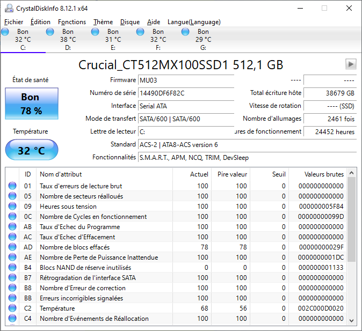This screenshot has width=362, height=331.
Task: Click the Standard field ACS-2 | ATA8-ACS
Action: [247, 145]
